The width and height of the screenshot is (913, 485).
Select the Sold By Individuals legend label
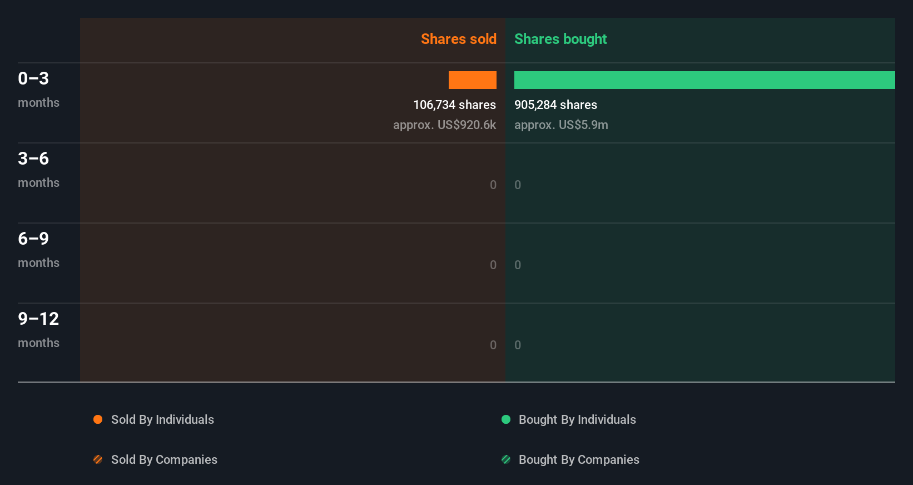click(x=162, y=420)
